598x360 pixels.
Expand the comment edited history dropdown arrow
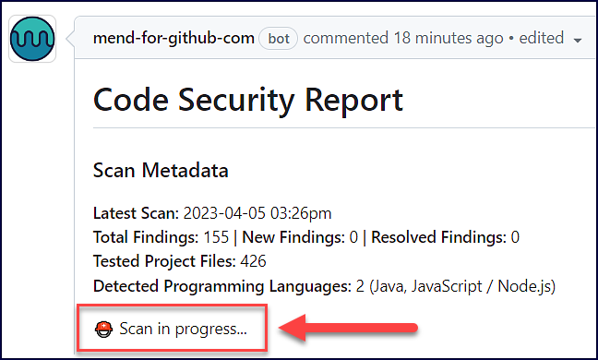pos(578,40)
